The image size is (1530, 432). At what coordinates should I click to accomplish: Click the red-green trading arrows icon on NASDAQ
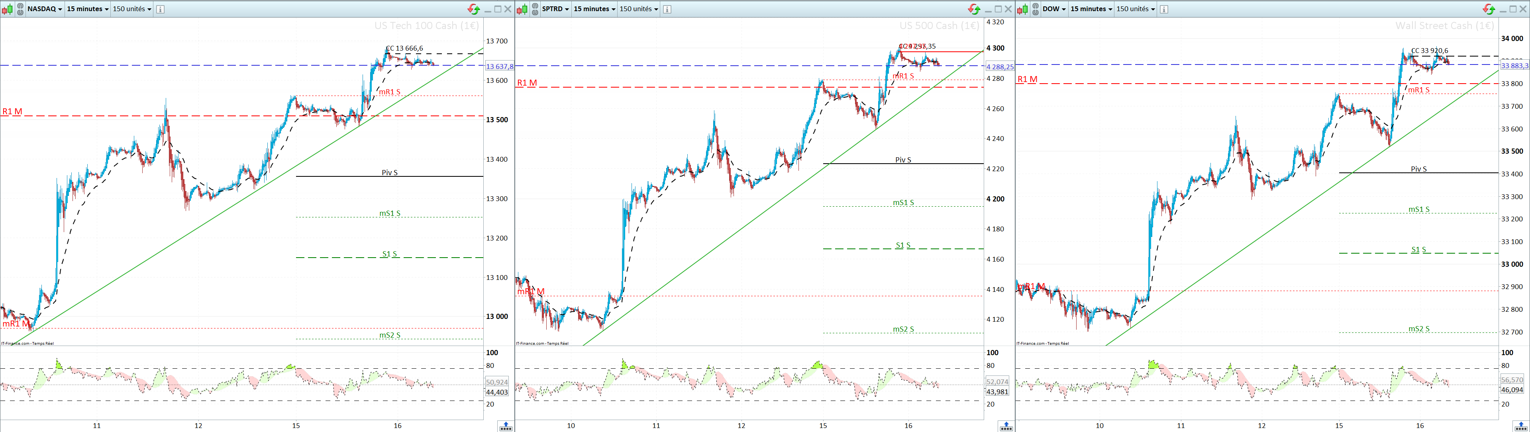pyautogui.click(x=473, y=9)
